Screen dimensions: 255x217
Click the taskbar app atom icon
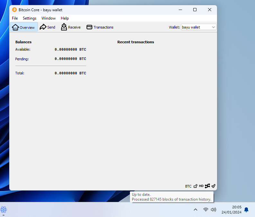pos(4,210)
